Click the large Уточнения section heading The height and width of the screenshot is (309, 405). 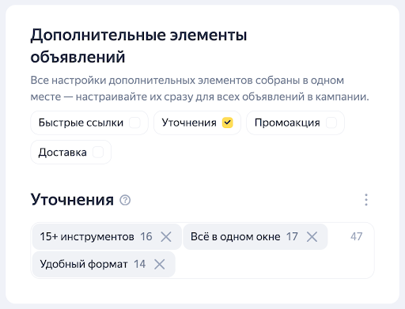point(72,200)
